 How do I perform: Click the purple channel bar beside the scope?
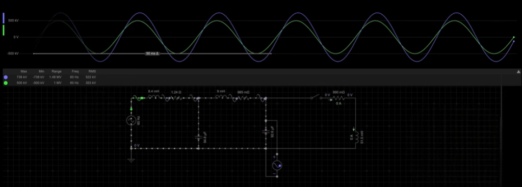pyautogui.click(x=4, y=18)
